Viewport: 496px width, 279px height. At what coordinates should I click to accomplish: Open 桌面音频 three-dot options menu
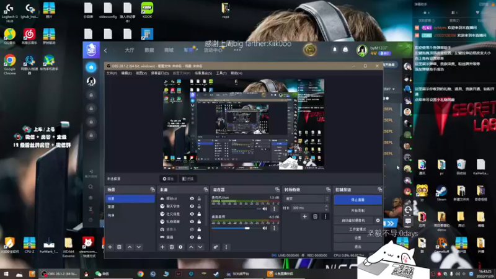(274, 228)
